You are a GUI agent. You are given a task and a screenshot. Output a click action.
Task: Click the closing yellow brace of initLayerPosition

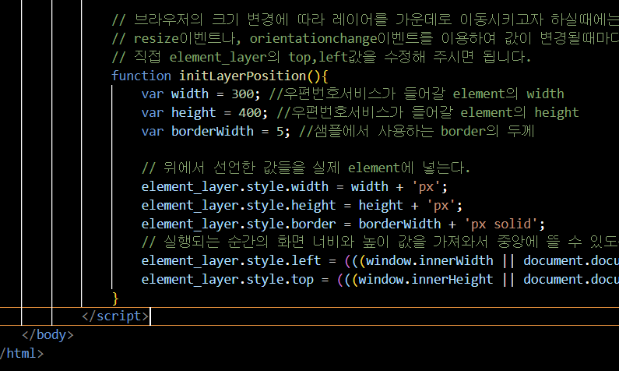click(x=115, y=298)
